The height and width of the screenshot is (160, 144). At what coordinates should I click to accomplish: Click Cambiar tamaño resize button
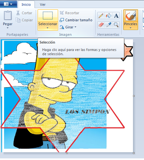76,20
